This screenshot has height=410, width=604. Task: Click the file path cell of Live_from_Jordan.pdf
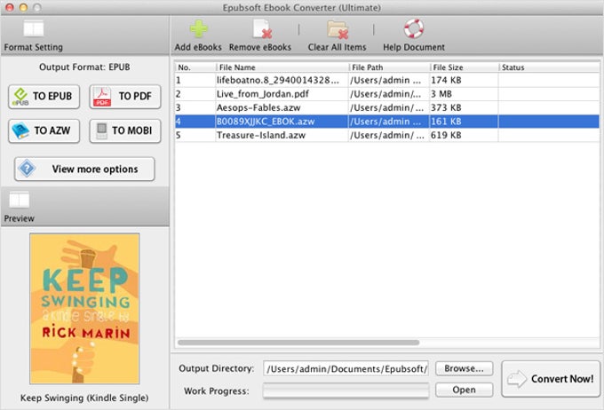point(389,94)
